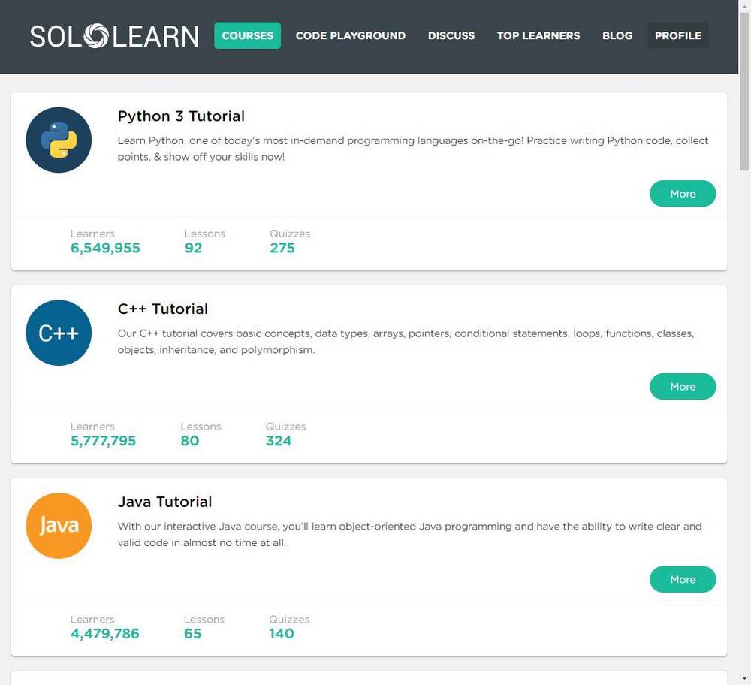Select the Courses tab
751x685 pixels.
248,35
